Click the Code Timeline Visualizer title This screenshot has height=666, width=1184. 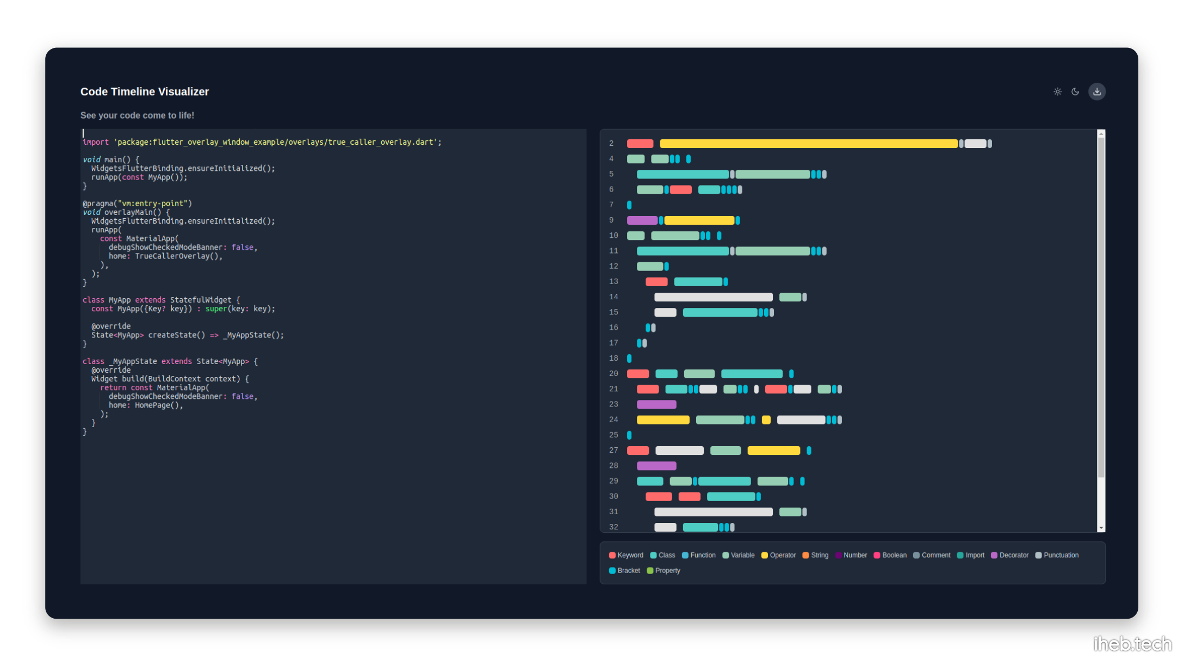[x=145, y=91]
